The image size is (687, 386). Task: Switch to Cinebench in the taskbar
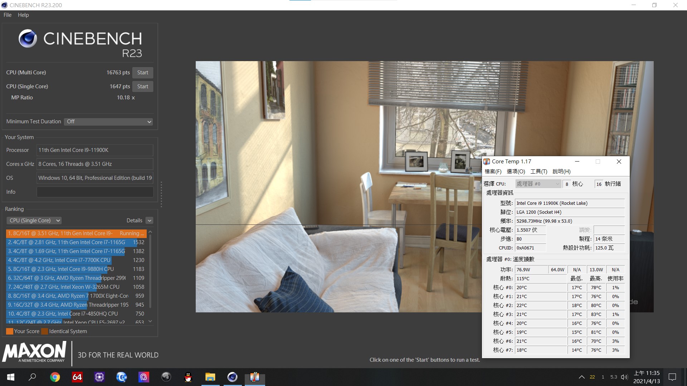coord(233,377)
